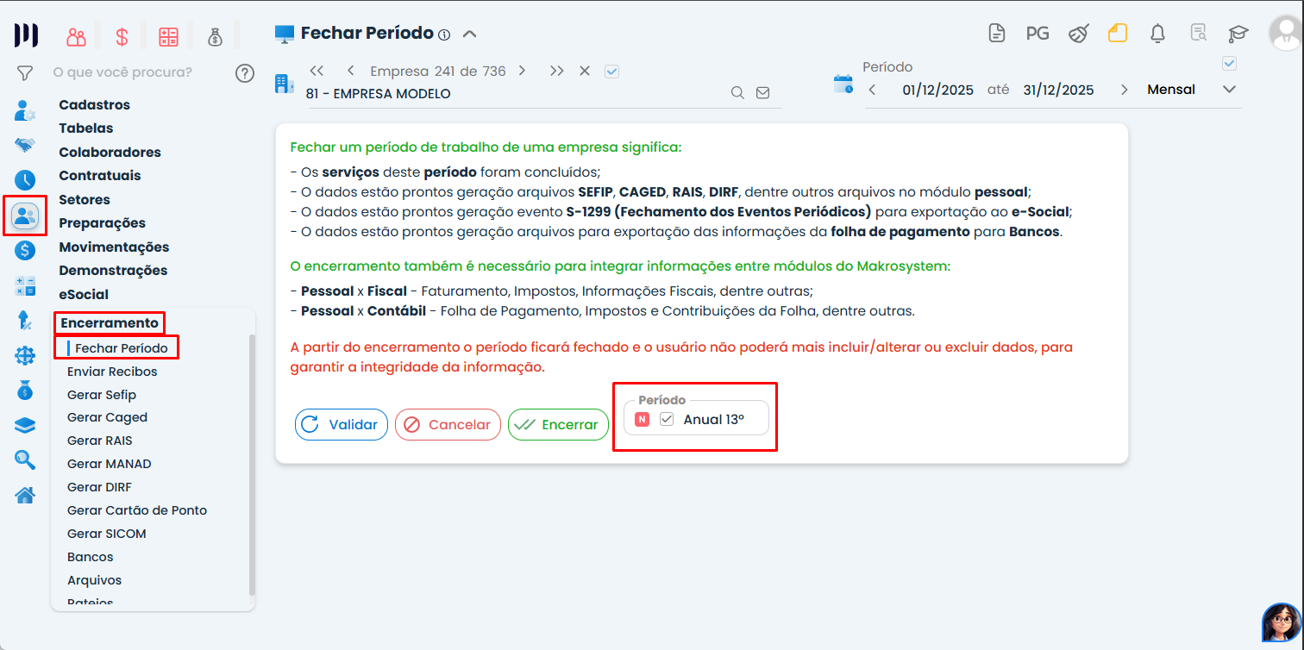The height and width of the screenshot is (650, 1304).
Task: Open the document icon in top toolbar
Action: pyautogui.click(x=997, y=34)
